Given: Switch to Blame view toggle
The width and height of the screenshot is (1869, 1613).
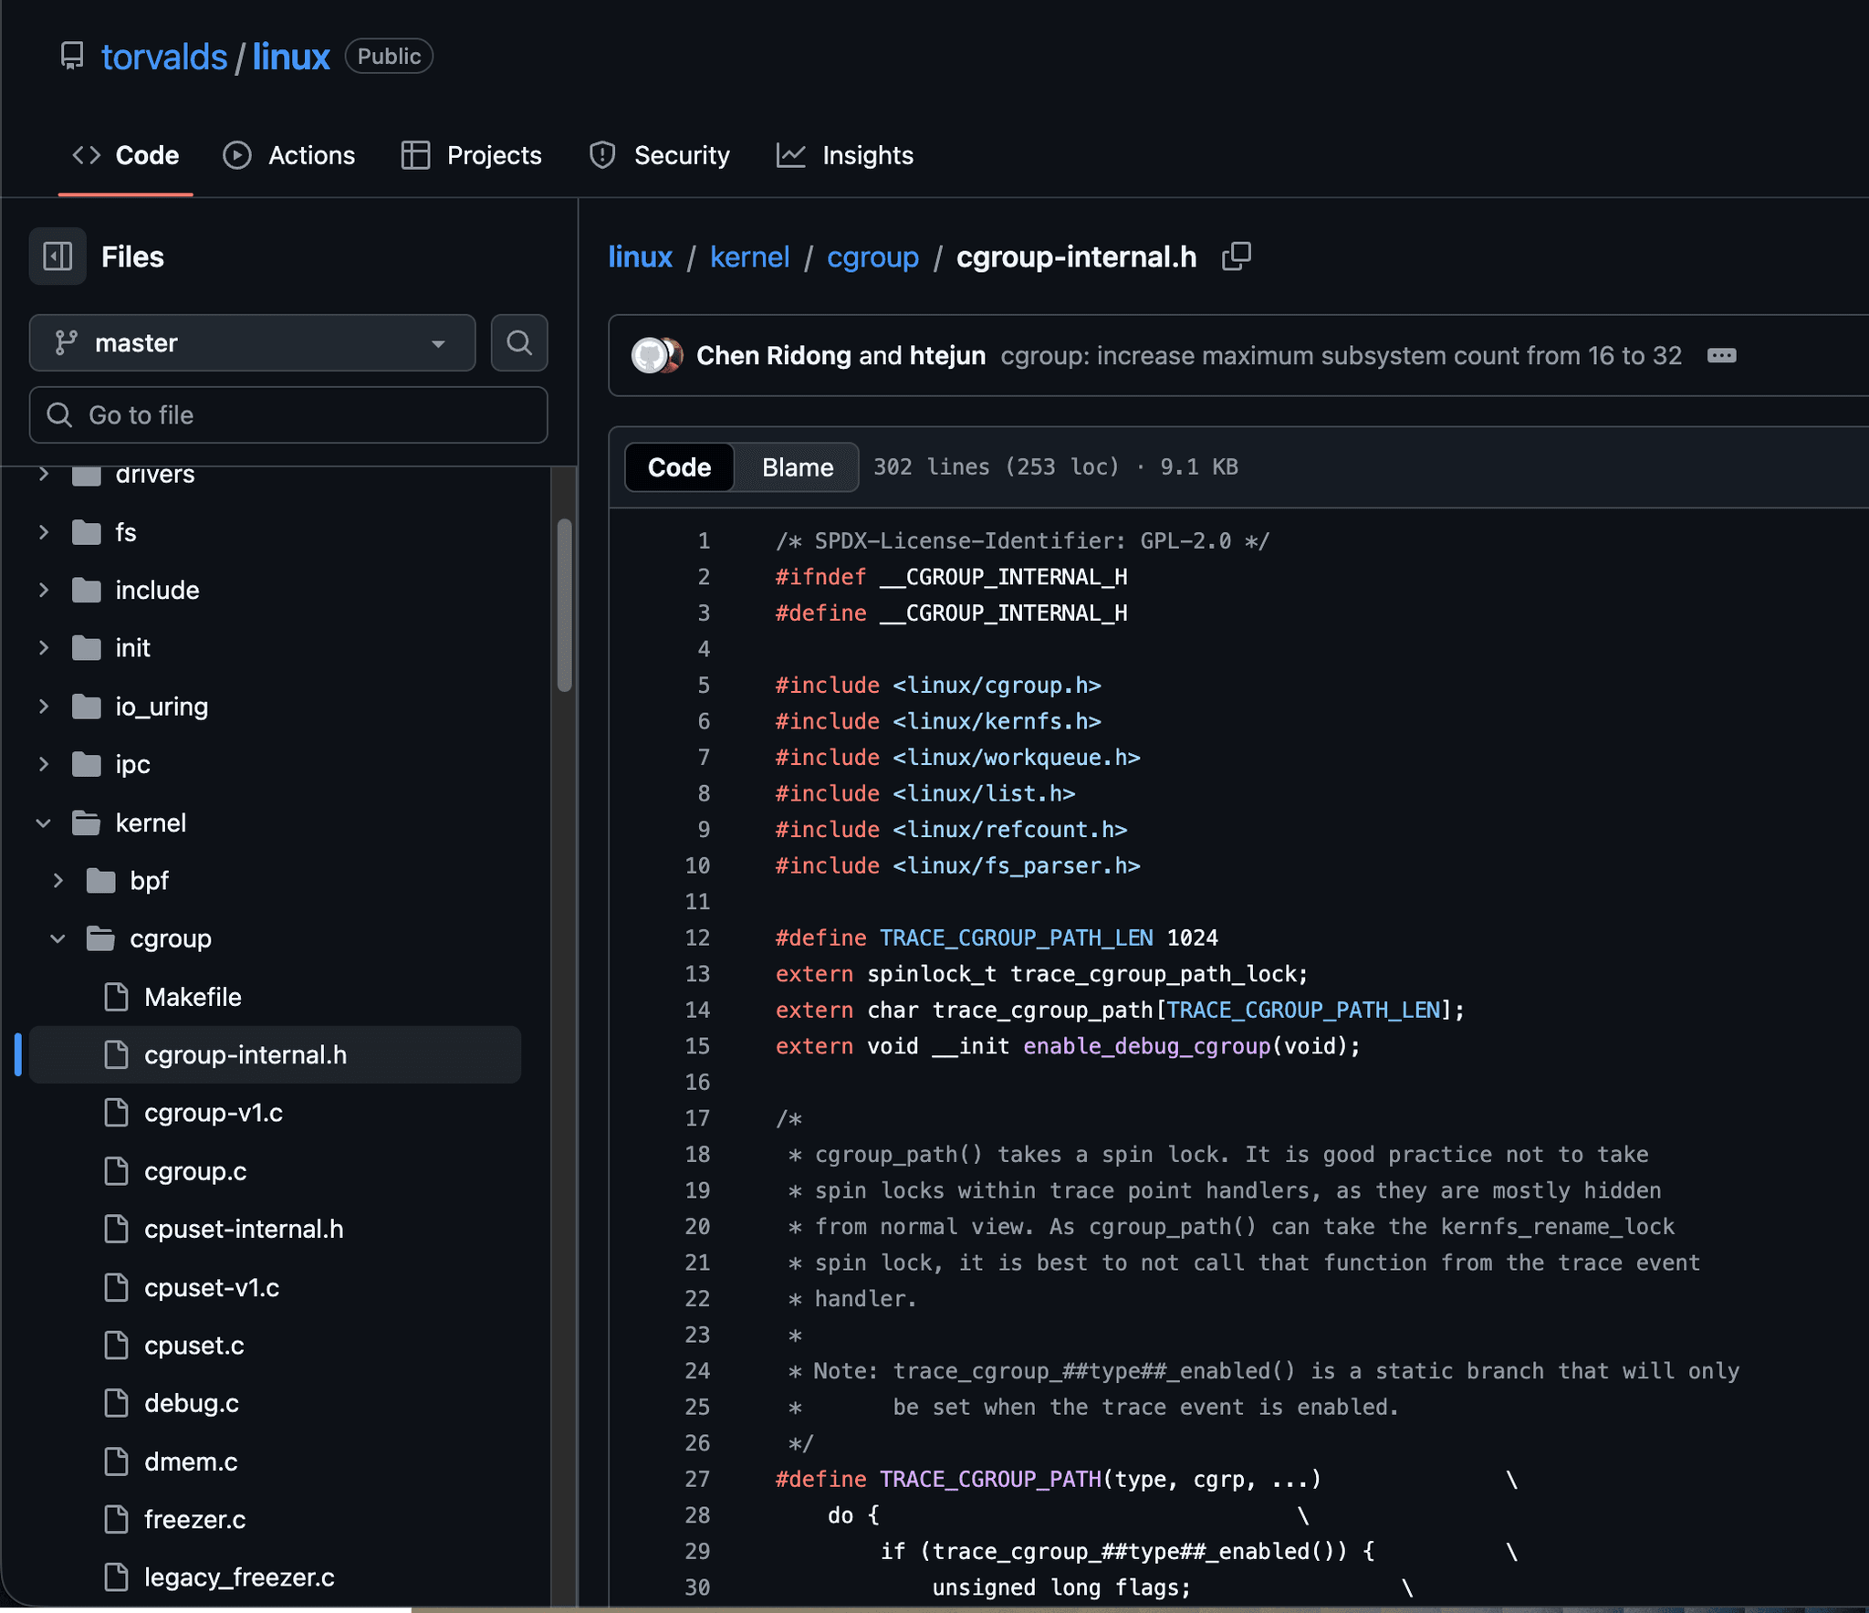Looking at the screenshot, I should 797,467.
